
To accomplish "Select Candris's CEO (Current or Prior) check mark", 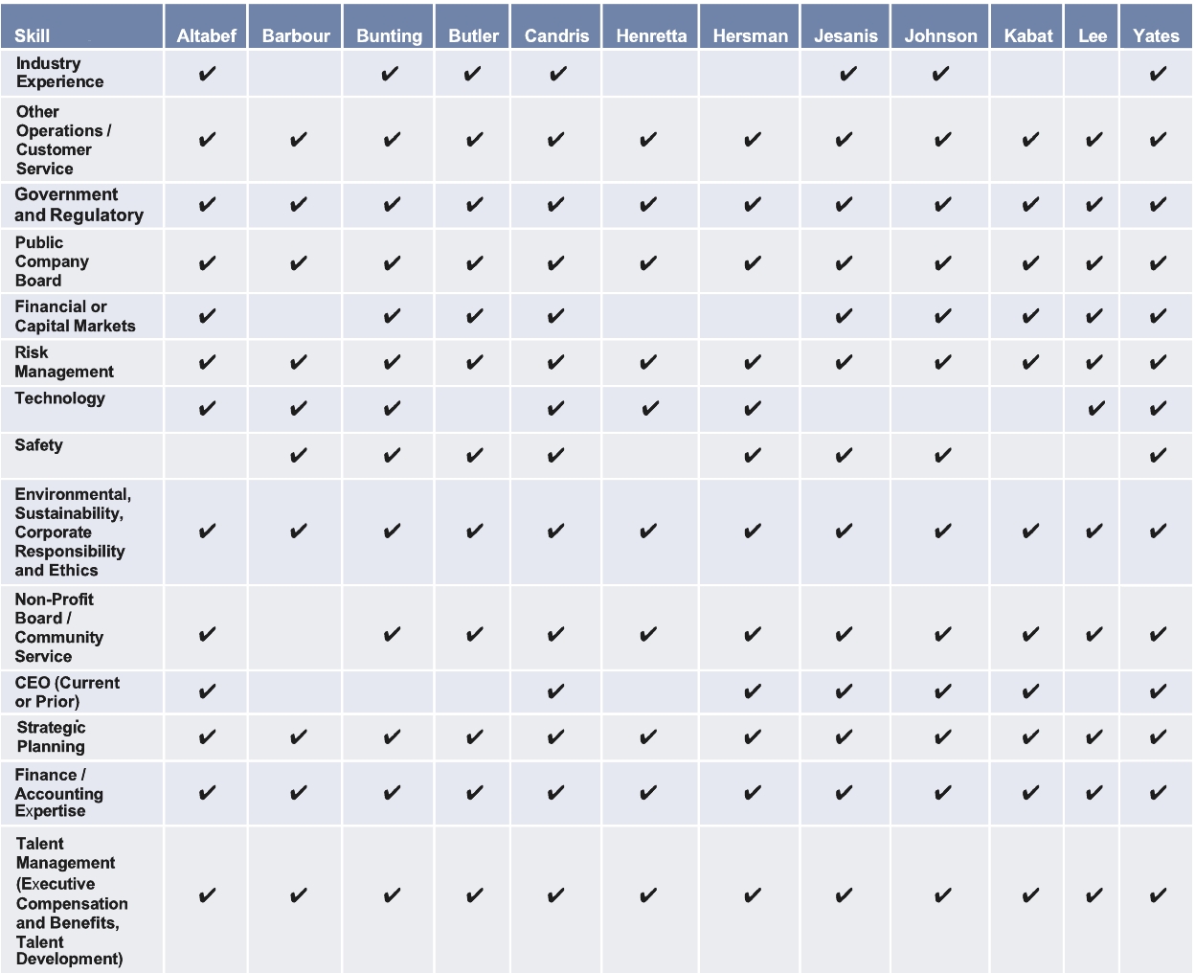I will click(x=555, y=690).
